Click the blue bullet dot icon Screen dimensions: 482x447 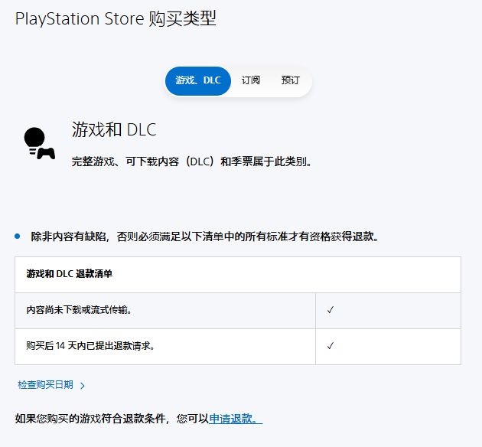18,237
